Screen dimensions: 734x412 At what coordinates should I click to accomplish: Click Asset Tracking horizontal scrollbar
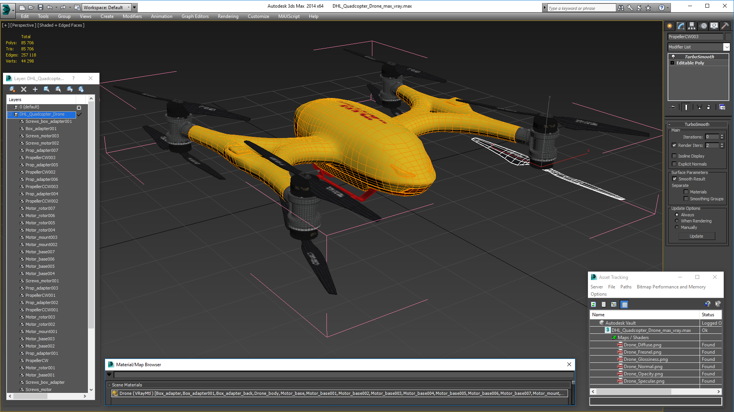656,391
